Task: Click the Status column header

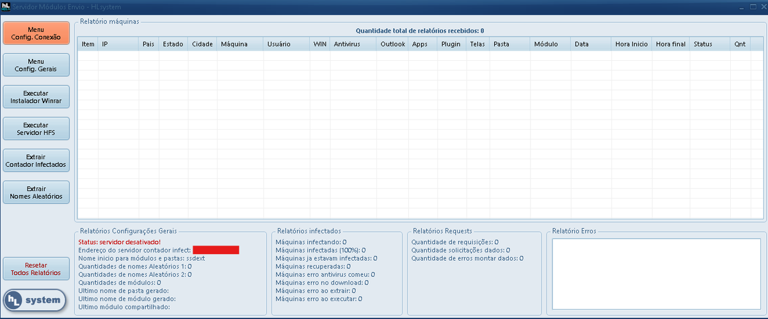Action: point(710,44)
